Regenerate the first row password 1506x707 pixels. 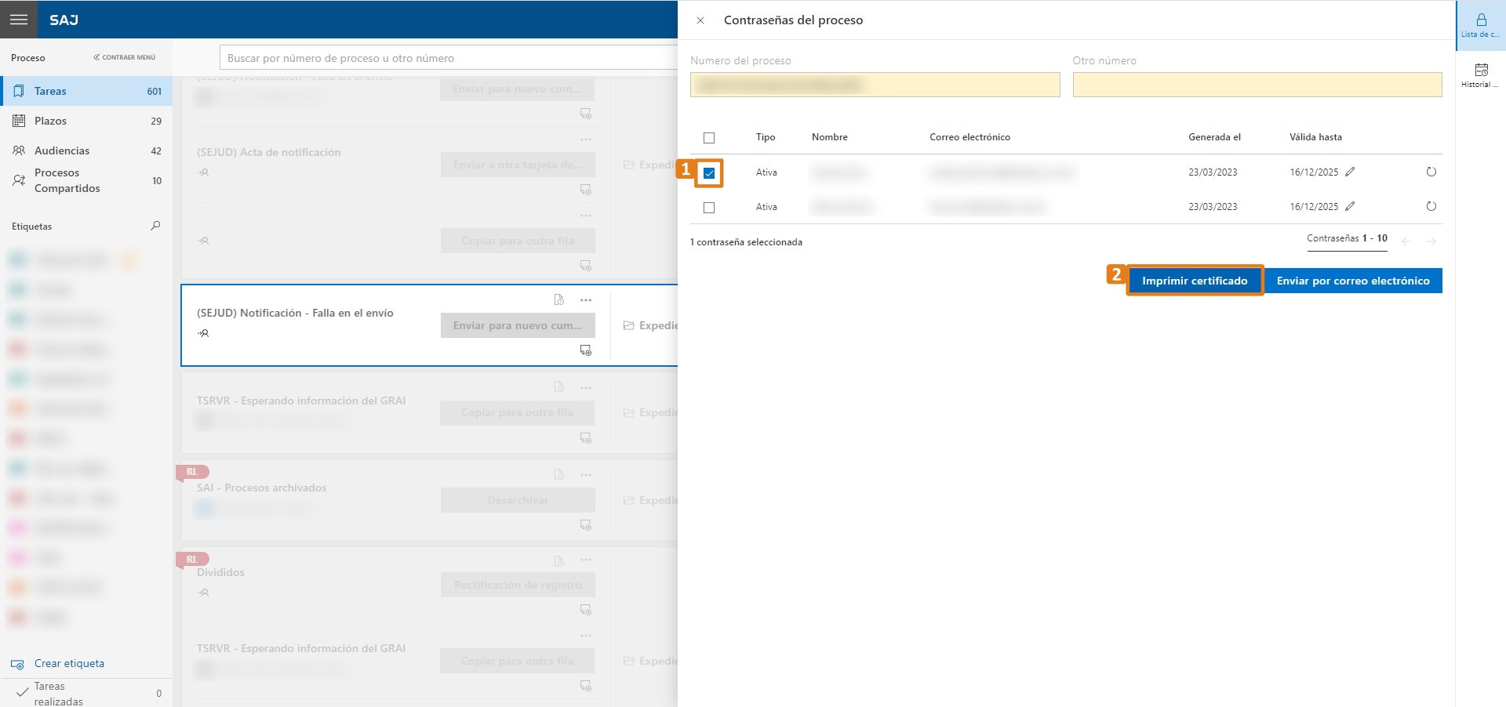click(1431, 172)
